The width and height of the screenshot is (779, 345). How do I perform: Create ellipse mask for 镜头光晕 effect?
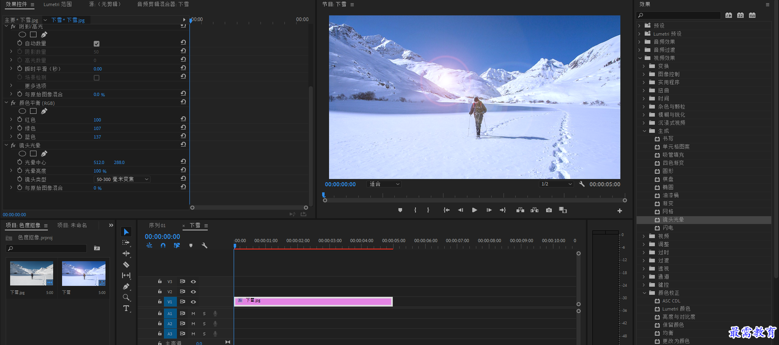pos(22,154)
